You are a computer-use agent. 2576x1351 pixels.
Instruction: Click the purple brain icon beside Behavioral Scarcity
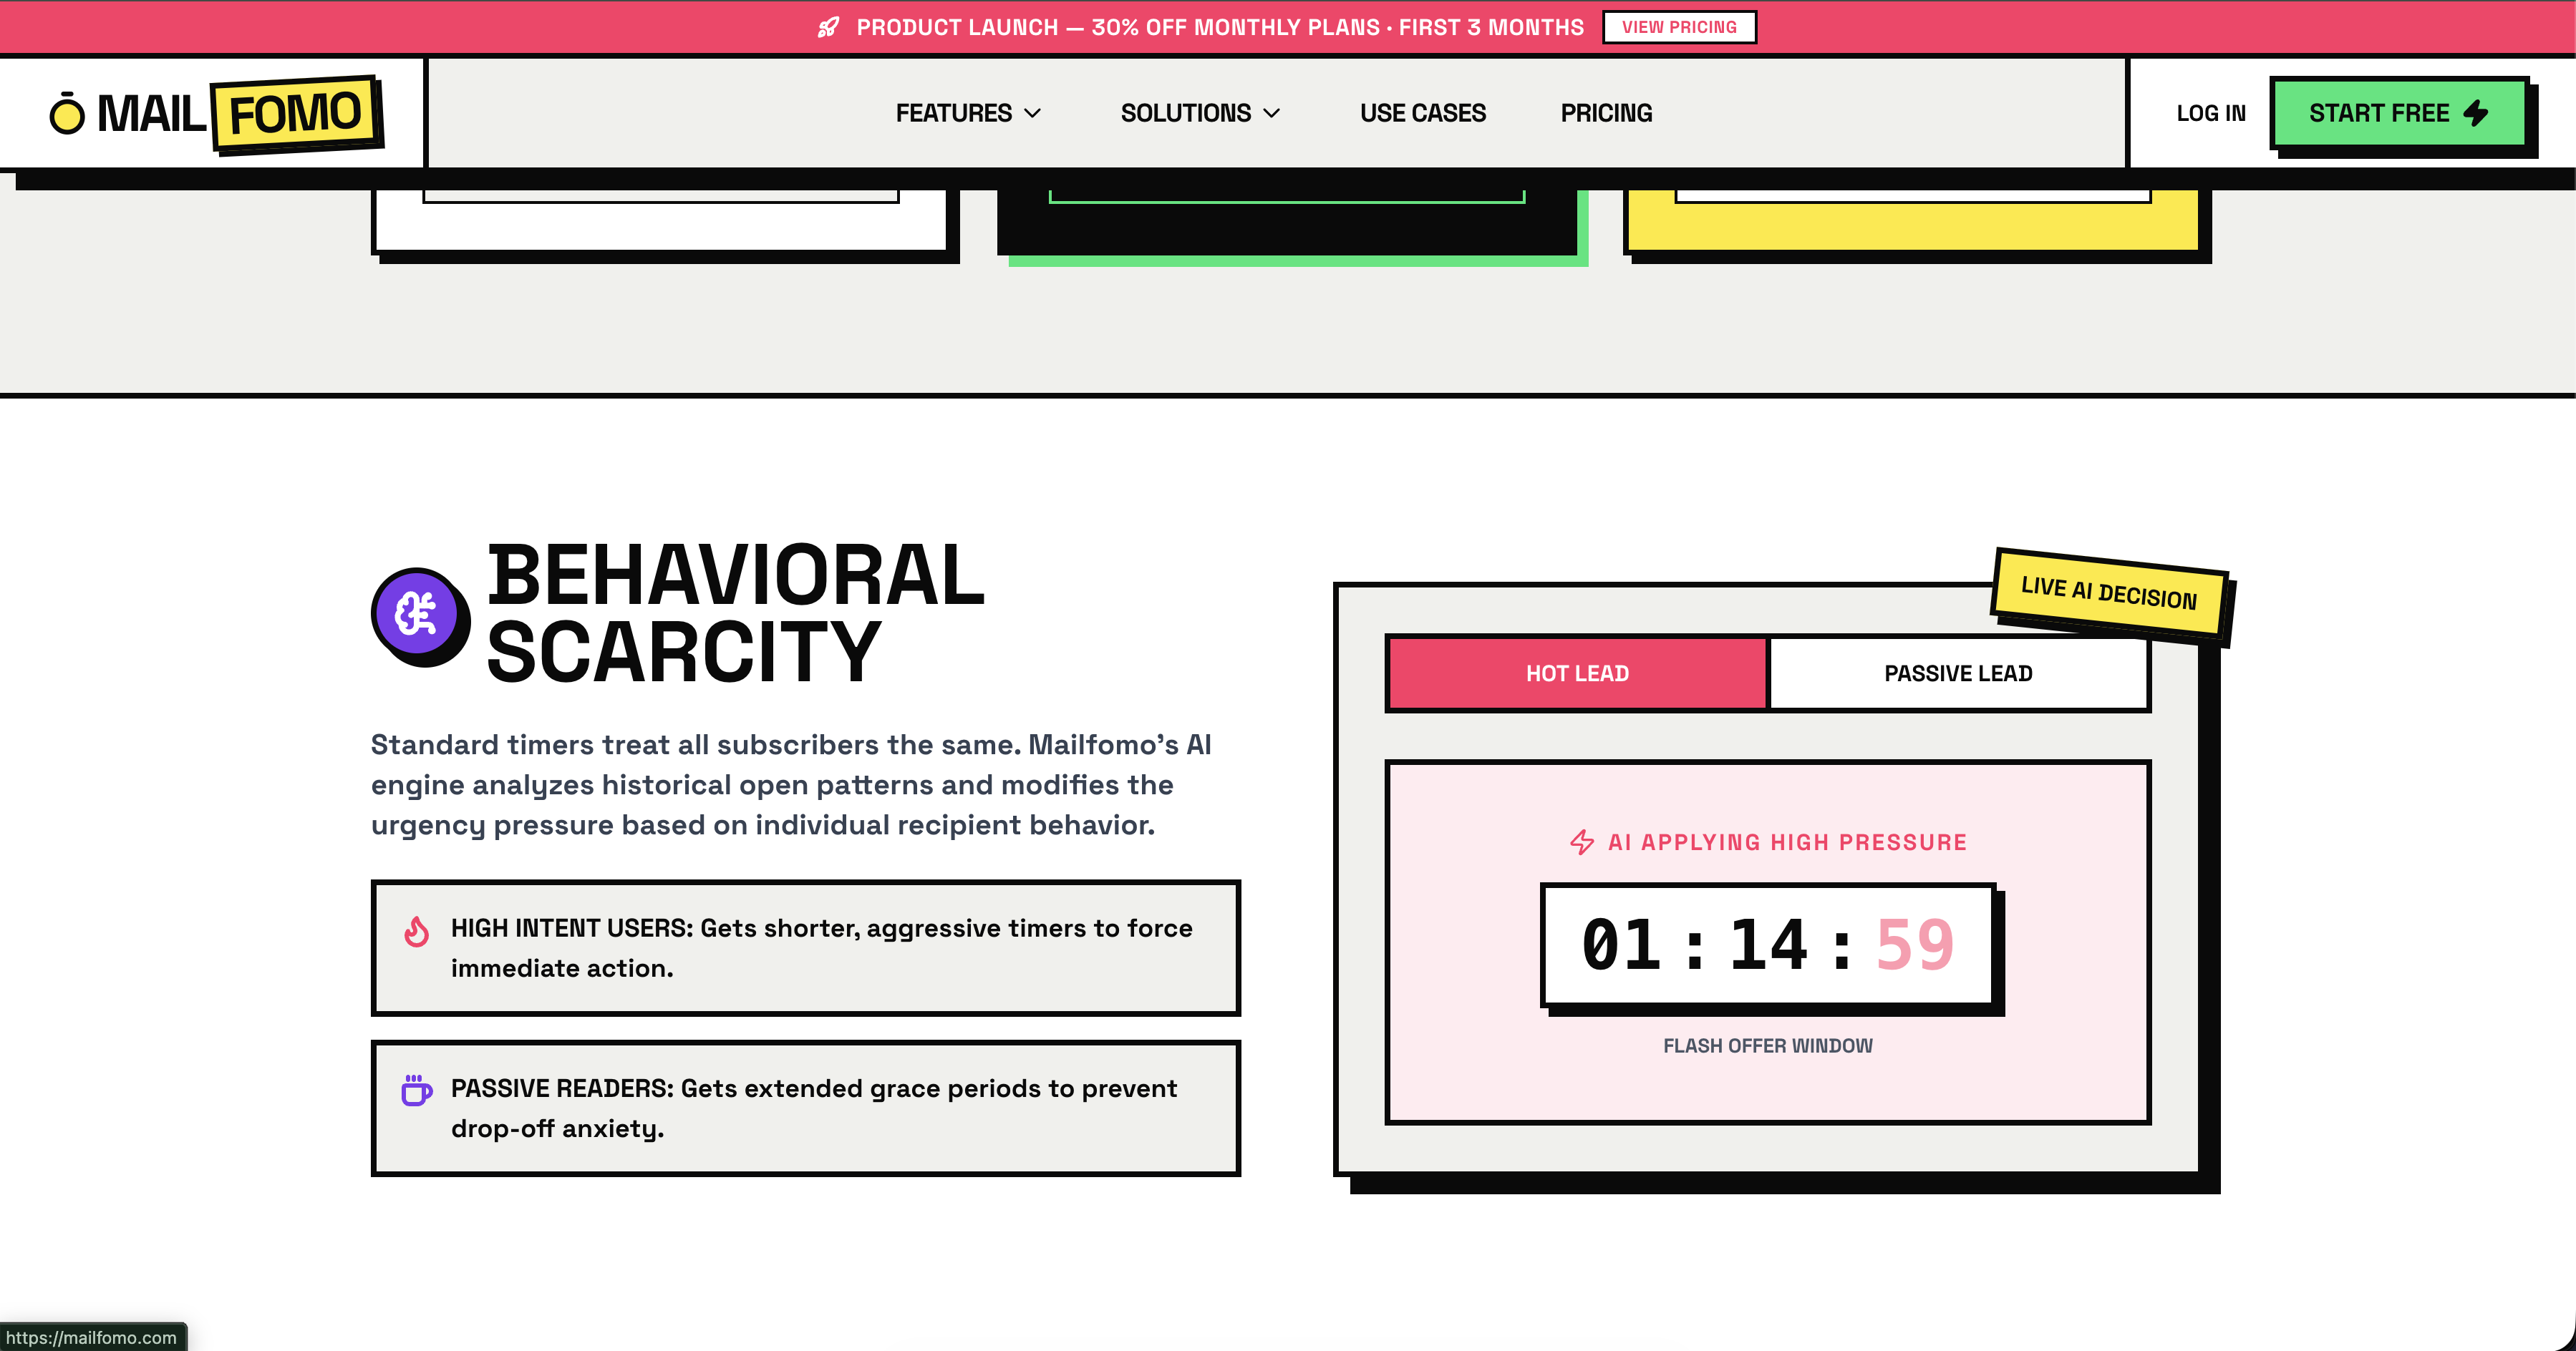point(417,615)
